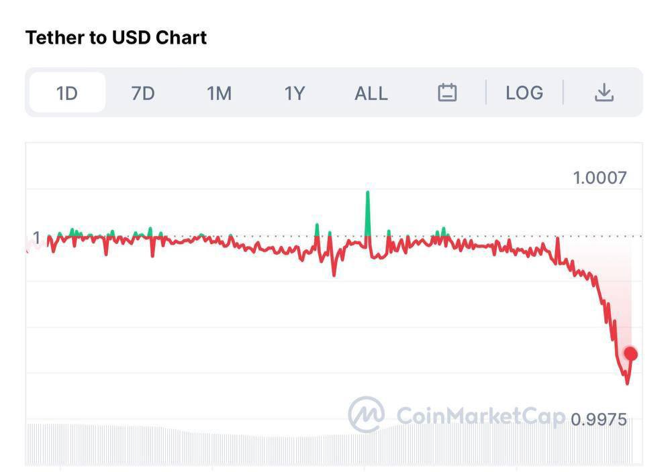Click the baseline "1" label on the left
Viewport: 668px width, 472px height.
pos(36,237)
